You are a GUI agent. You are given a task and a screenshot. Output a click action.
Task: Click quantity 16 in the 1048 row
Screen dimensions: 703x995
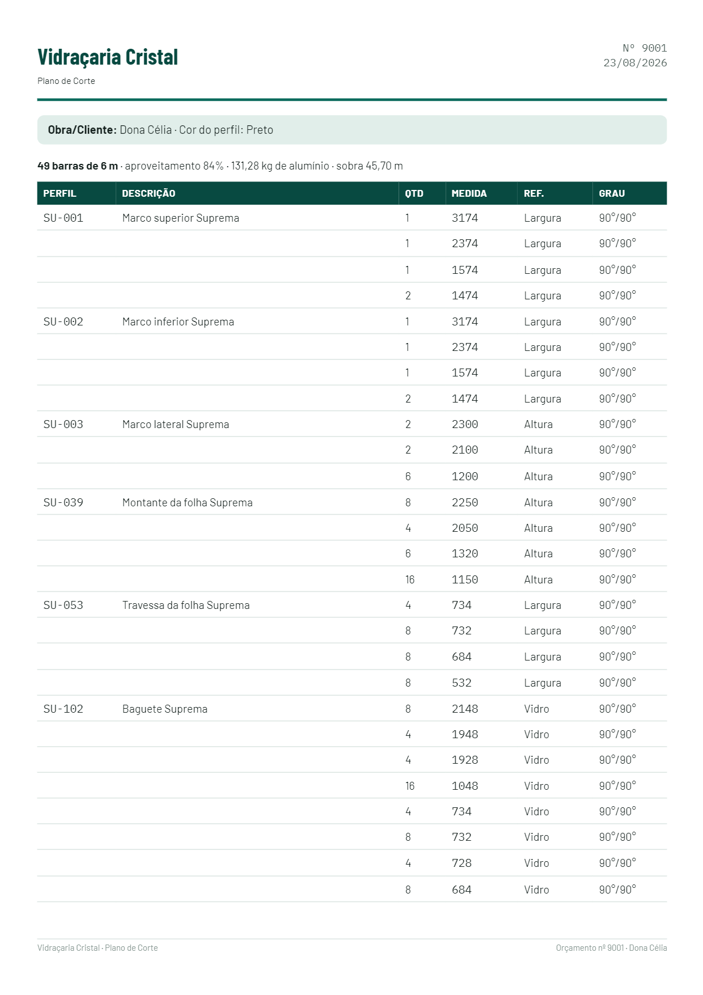[x=410, y=786]
